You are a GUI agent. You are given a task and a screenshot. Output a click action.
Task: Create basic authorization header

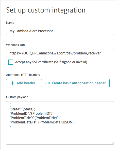[75, 83]
